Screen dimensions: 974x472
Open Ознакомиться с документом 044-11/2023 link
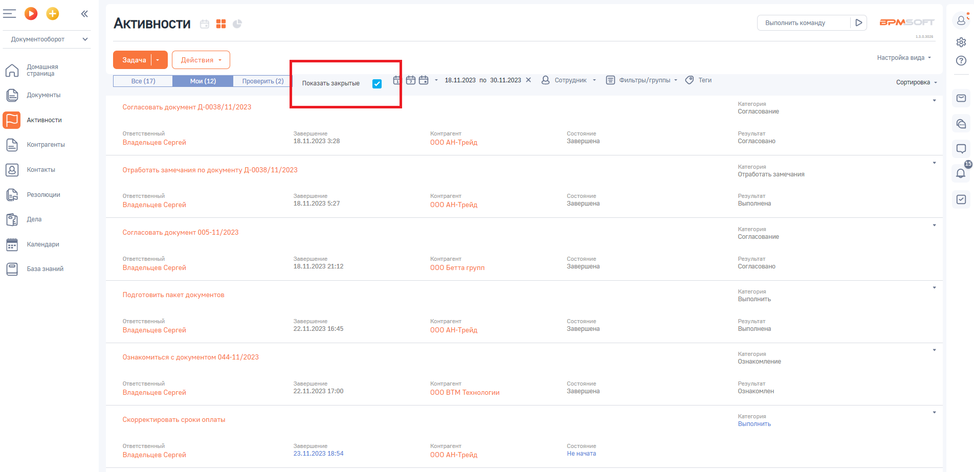click(x=190, y=357)
